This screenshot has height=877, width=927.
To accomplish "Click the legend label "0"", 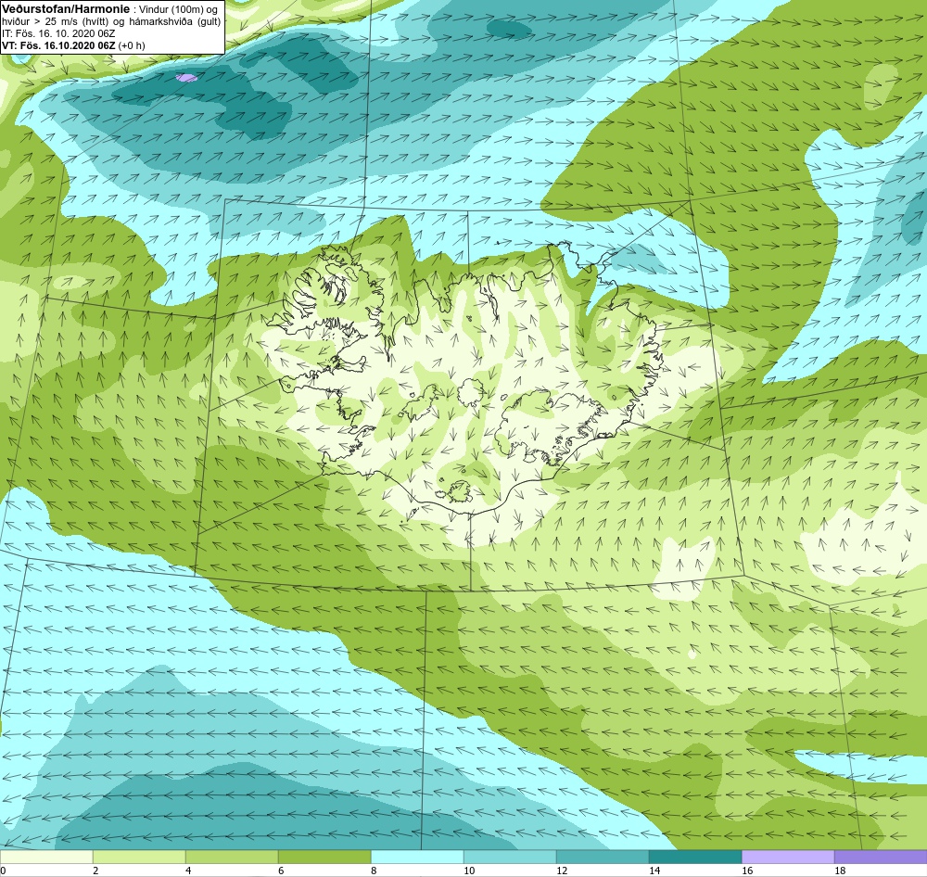I will click(3, 871).
